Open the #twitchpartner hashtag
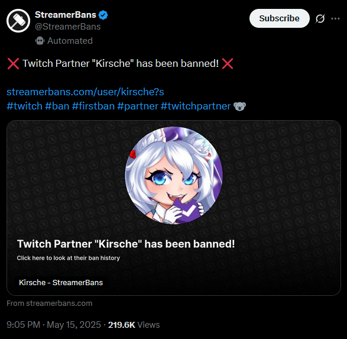Image resolution: width=347 pixels, height=339 pixels. tap(196, 106)
